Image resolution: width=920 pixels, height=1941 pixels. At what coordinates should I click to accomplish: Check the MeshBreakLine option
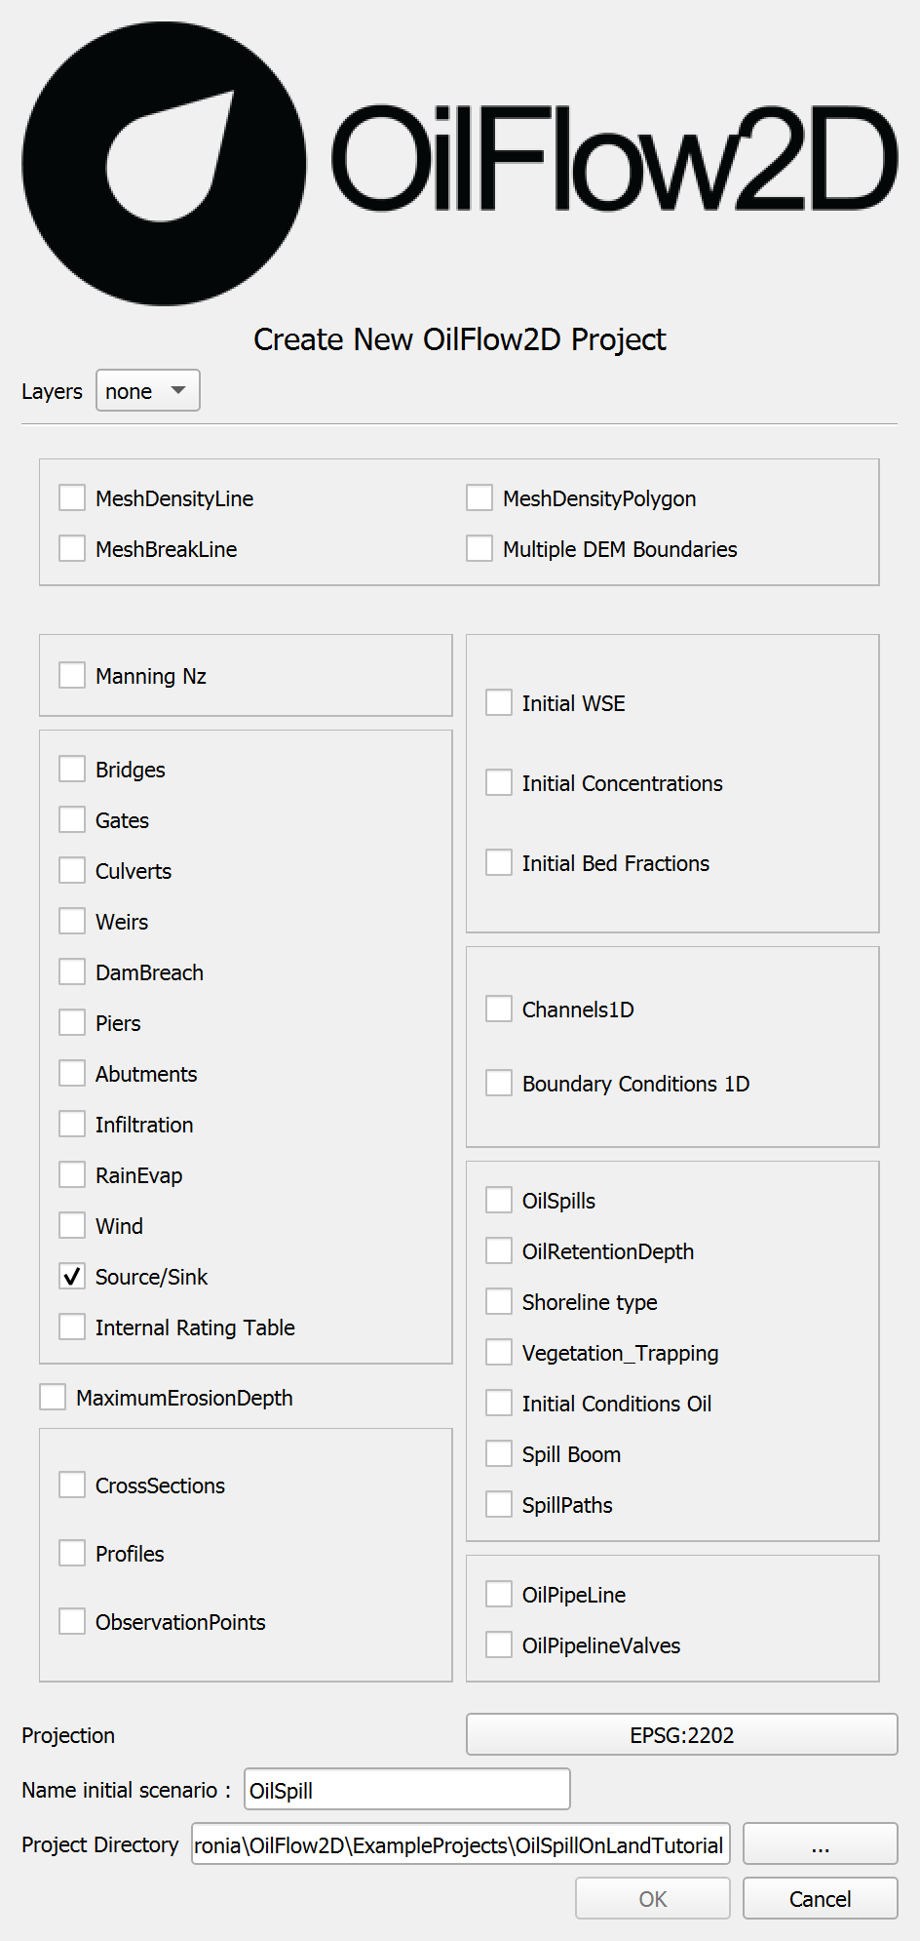(72, 548)
